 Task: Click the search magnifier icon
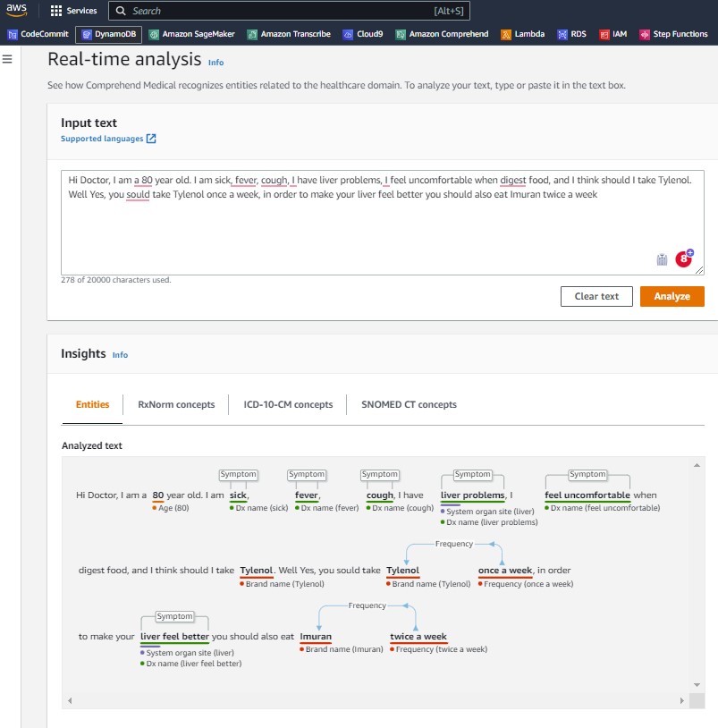(121, 11)
